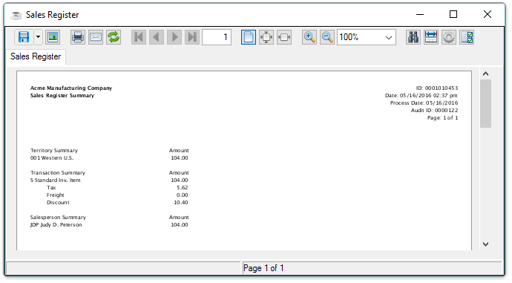Refresh the report with green arrows
512x283 pixels.
point(114,37)
